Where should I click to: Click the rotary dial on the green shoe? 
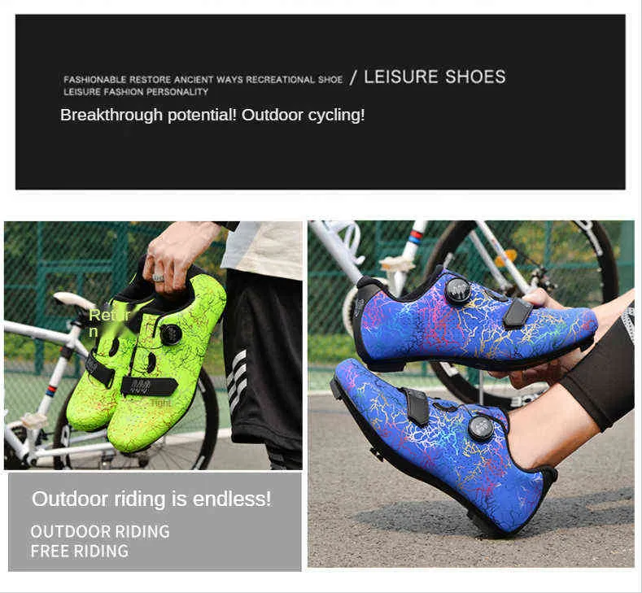pos(171,334)
